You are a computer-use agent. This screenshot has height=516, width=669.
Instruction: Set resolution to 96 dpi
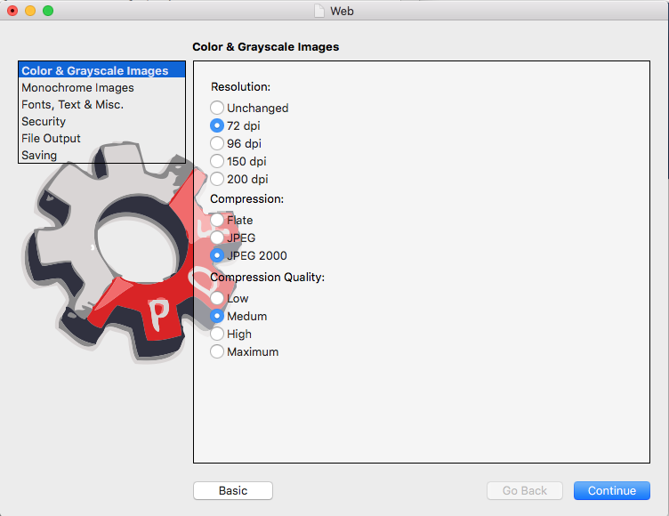[217, 143]
